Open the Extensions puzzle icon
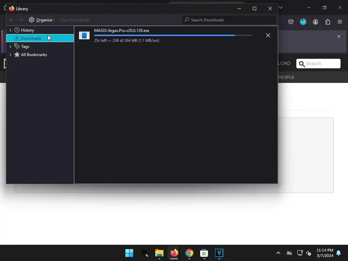The height and width of the screenshot is (261, 348). point(328,22)
